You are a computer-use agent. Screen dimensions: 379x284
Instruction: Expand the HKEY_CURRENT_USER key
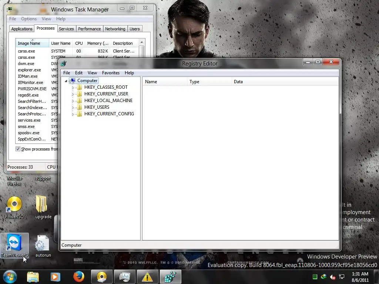73,94
